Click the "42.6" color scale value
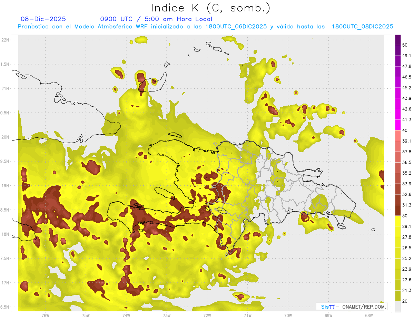This screenshot has height=320, width=414. 406,109
